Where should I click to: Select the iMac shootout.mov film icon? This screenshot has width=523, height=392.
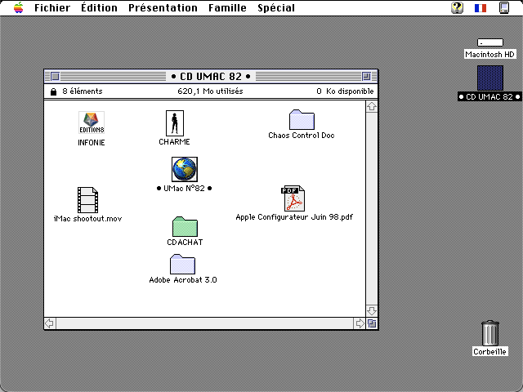tap(87, 199)
